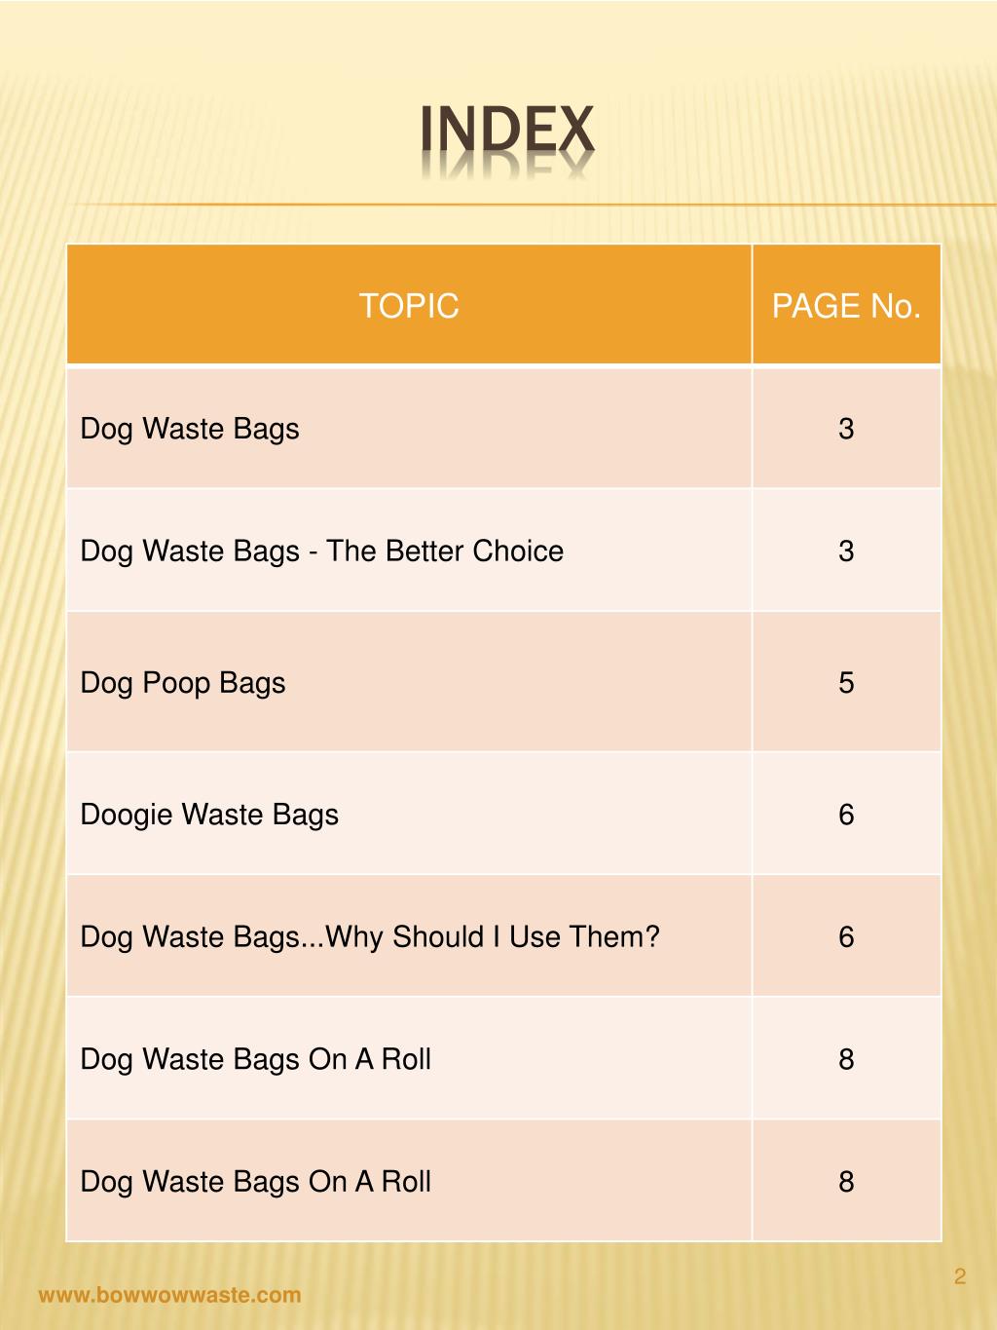Click page number 6 beside "Why Should I Use Them?"
This screenshot has height=1330, width=997.
(x=846, y=936)
